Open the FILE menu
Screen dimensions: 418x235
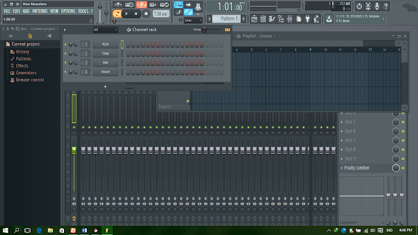click(7, 11)
